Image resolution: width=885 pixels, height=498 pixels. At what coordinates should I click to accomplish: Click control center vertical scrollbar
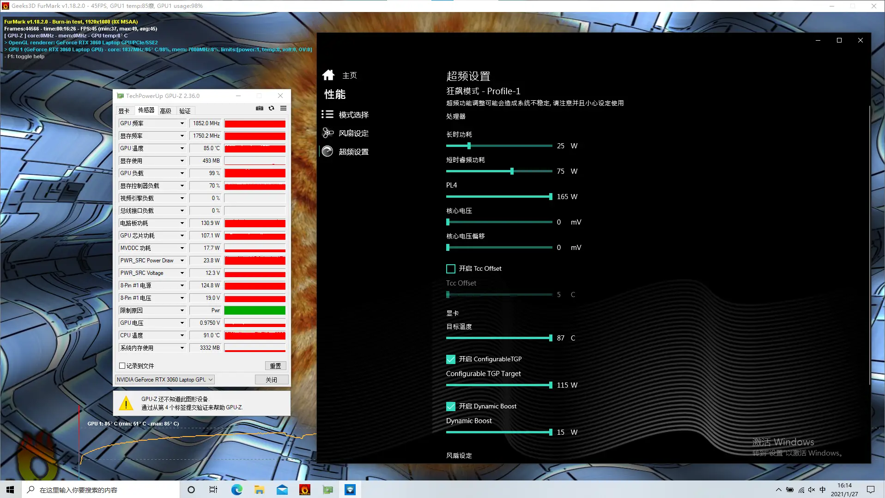pos(870,245)
